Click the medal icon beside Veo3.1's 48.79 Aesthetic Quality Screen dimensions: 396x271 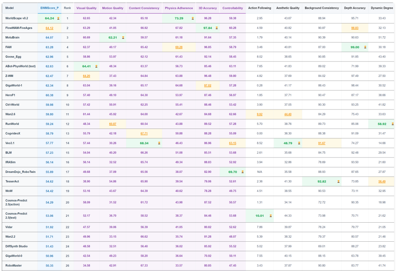(x=299, y=143)
